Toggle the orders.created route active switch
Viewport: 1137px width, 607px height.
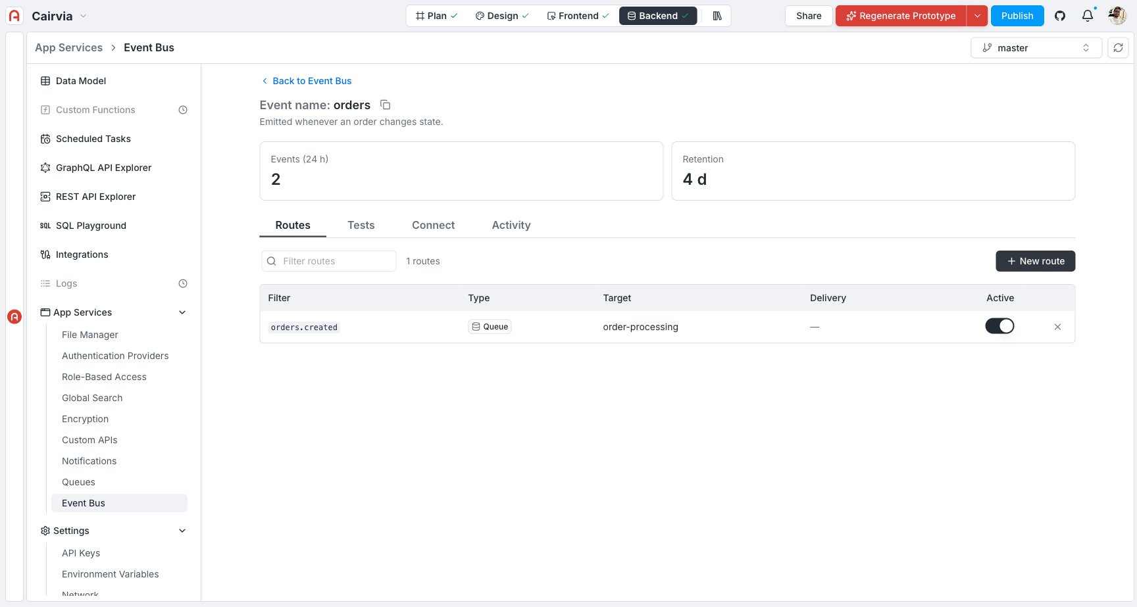click(999, 326)
